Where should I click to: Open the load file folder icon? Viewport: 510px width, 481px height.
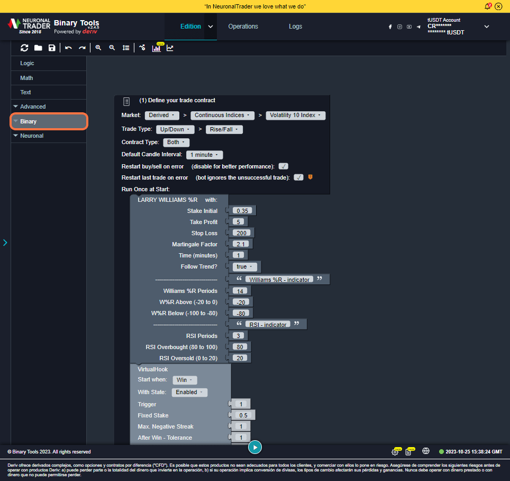tap(38, 48)
